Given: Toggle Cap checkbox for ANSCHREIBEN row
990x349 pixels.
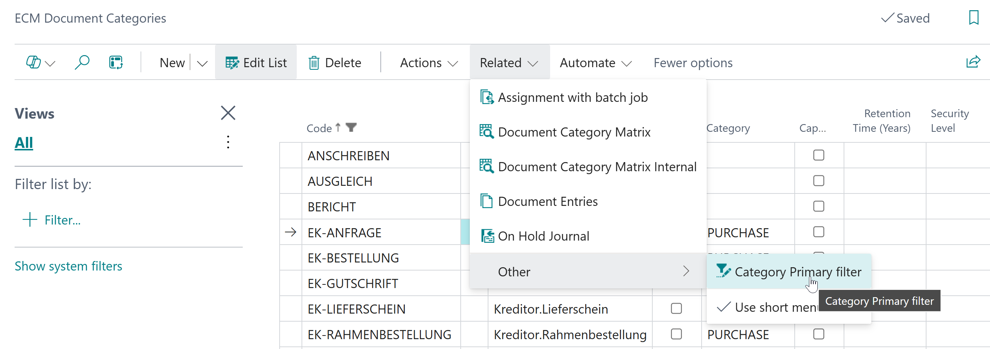Looking at the screenshot, I should pos(818,155).
